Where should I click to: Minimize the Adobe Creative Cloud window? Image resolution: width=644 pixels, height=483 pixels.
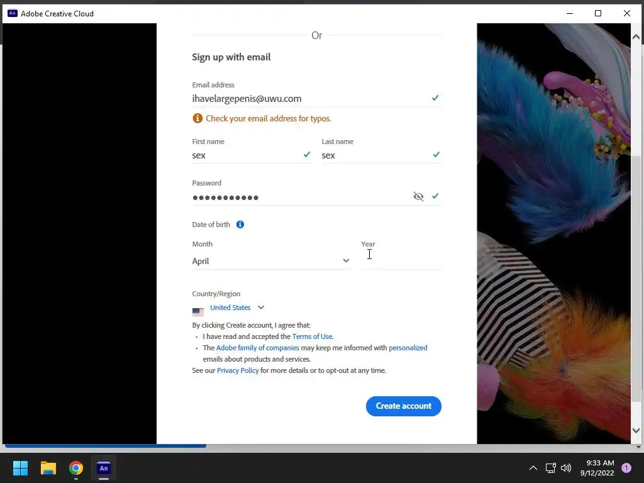(570, 14)
